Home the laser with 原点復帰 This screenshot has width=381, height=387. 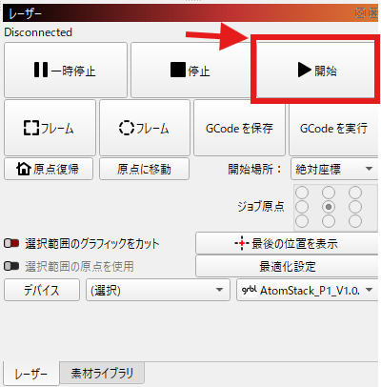(x=49, y=169)
